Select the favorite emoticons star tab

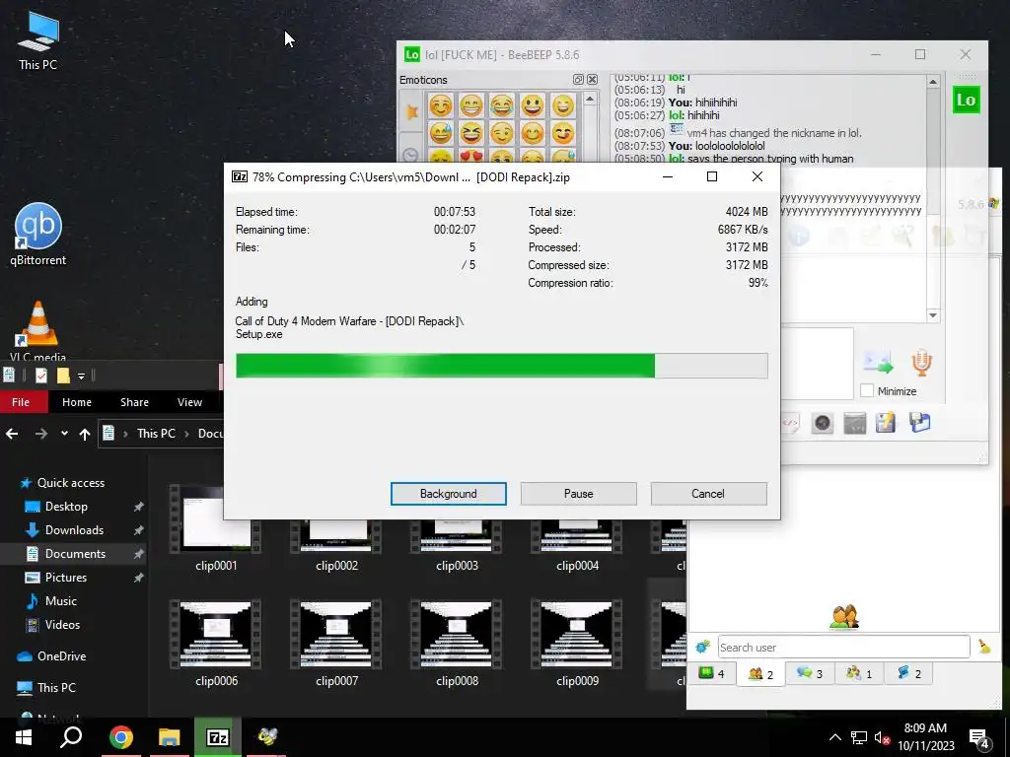[411, 111]
